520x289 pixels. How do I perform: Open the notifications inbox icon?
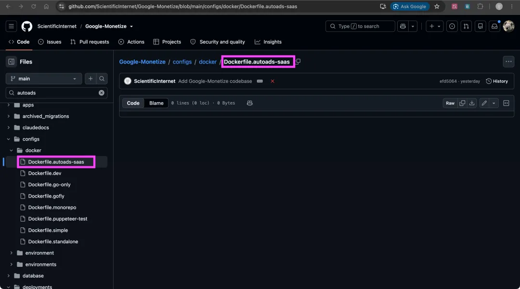point(494,26)
